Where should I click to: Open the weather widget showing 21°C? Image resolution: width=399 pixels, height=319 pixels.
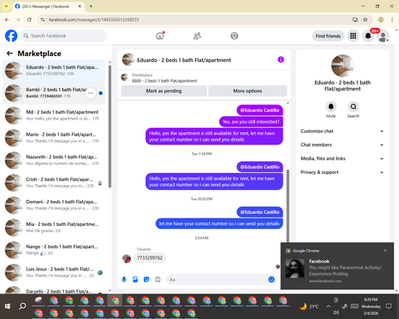click(x=309, y=306)
